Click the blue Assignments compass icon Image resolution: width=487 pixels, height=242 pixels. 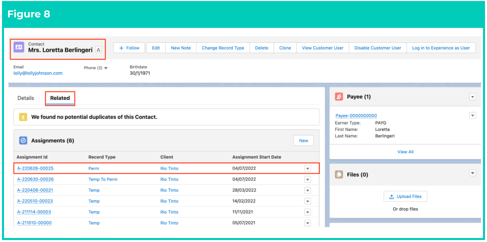[x=23, y=140]
